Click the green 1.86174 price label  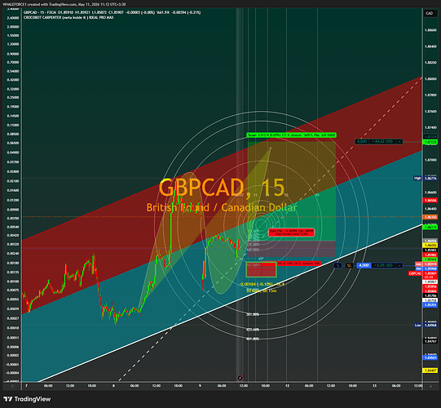tap(430, 227)
